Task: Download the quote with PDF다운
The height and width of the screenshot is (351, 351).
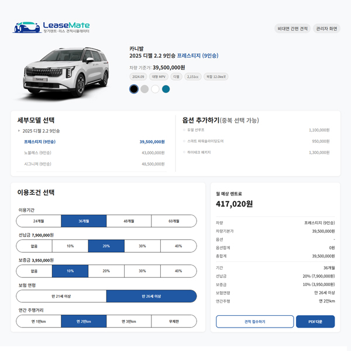Action: pos(315,322)
